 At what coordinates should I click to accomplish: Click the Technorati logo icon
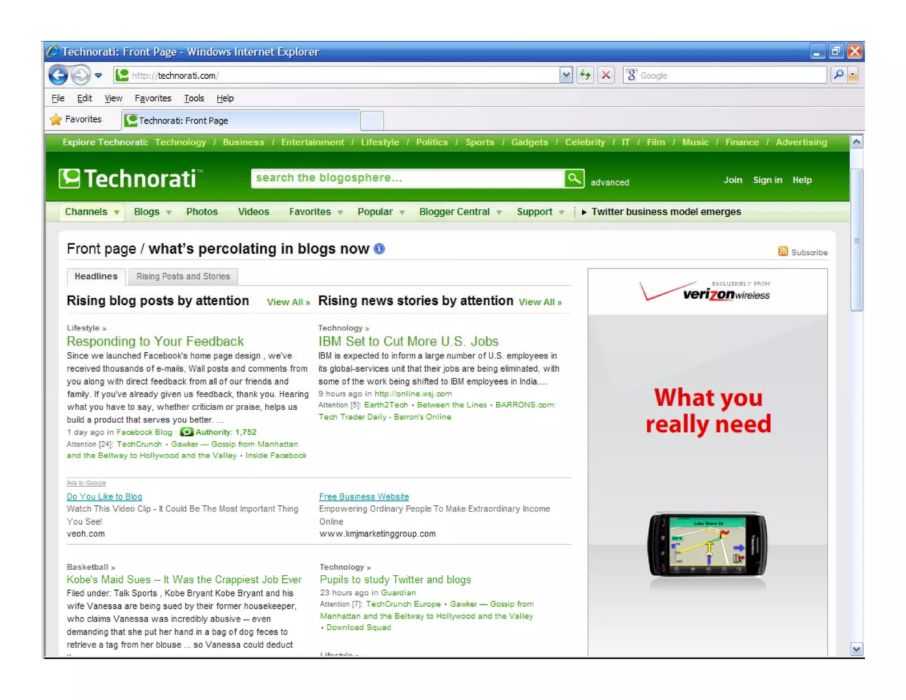coord(69,178)
